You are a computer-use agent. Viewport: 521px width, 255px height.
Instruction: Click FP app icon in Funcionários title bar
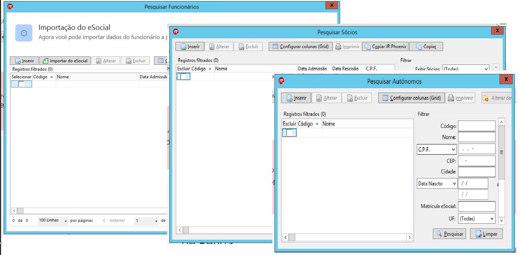coord(10,6)
